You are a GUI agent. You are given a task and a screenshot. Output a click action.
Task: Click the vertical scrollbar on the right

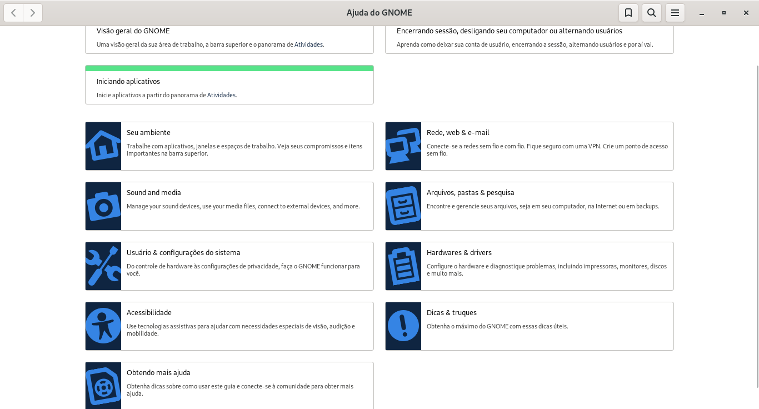click(756, 226)
